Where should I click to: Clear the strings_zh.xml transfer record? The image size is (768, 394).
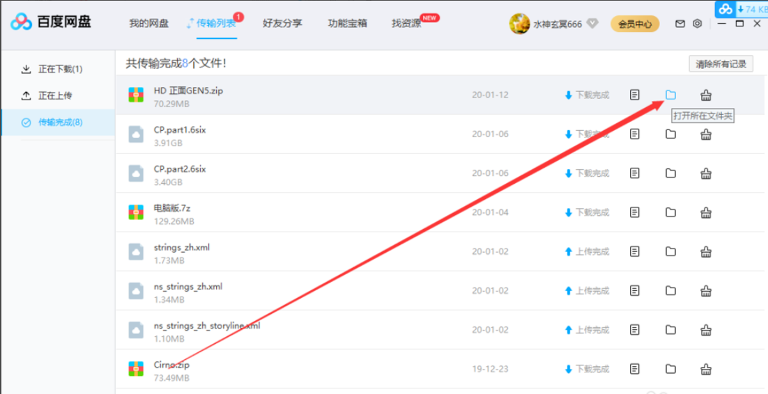705,251
